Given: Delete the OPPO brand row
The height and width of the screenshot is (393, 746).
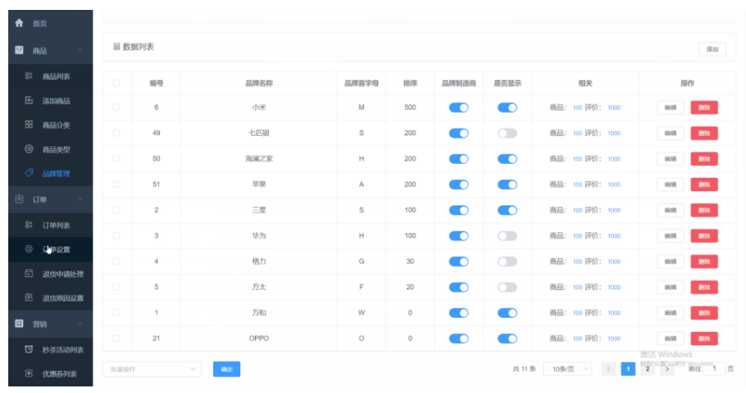Looking at the screenshot, I should [703, 339].
